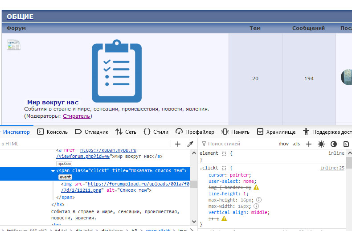Toggle print media simulation page icon
The width and height of the screenshot is (352, 231).
(346, 144)
